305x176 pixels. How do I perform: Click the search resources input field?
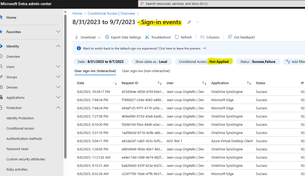pyautogui.click(x=222, y=4)
